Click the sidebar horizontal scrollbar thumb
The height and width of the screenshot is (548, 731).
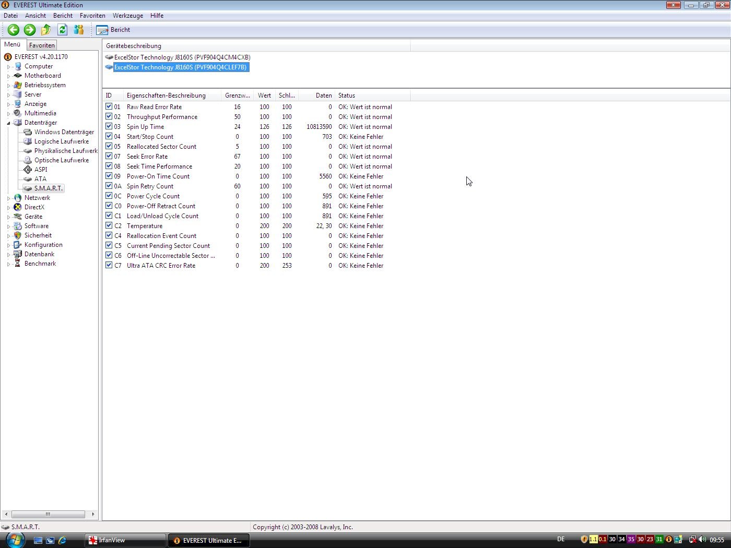tap(48, 514)
